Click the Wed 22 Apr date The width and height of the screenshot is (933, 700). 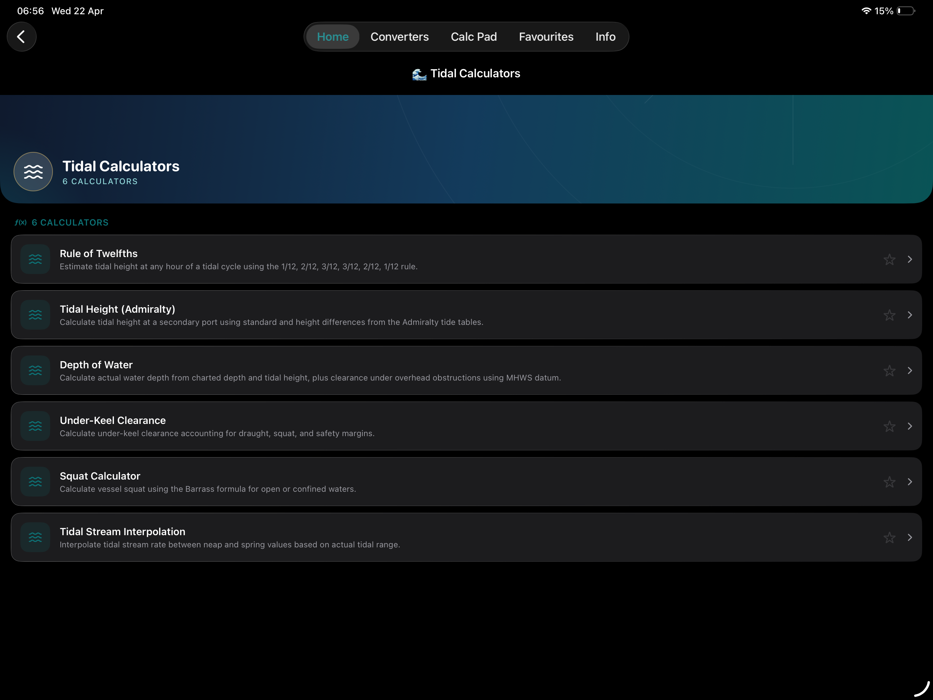tap(78, 11)
